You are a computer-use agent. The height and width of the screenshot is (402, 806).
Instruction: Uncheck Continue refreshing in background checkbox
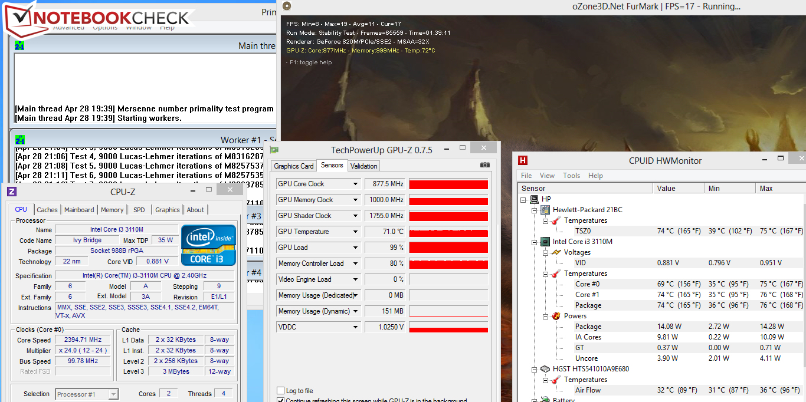tap(281, 400)
